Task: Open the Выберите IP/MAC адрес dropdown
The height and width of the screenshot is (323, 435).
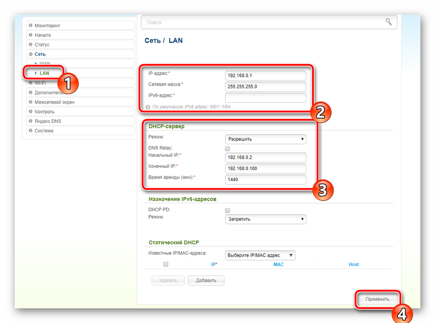Action: click(x=260, y=255)
